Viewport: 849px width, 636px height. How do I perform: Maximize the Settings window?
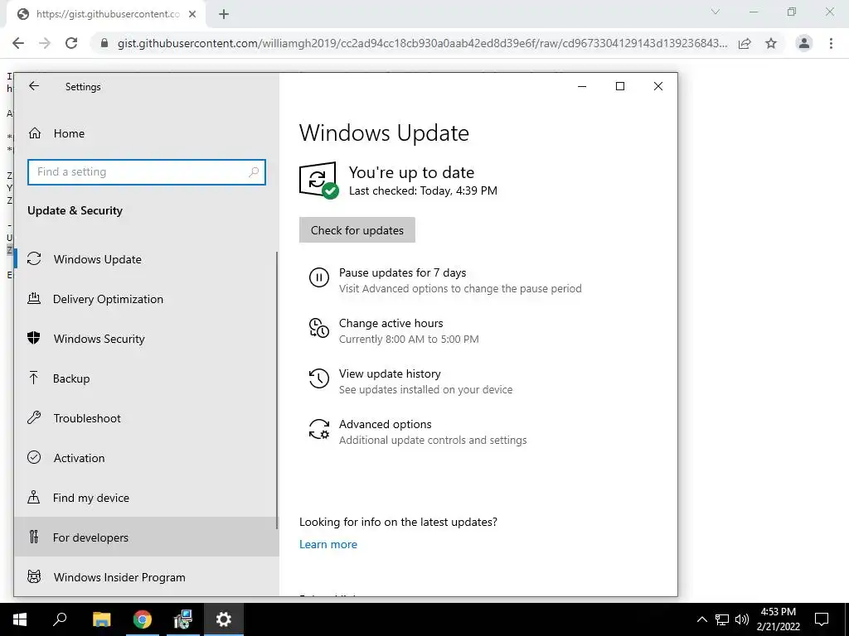620,86
